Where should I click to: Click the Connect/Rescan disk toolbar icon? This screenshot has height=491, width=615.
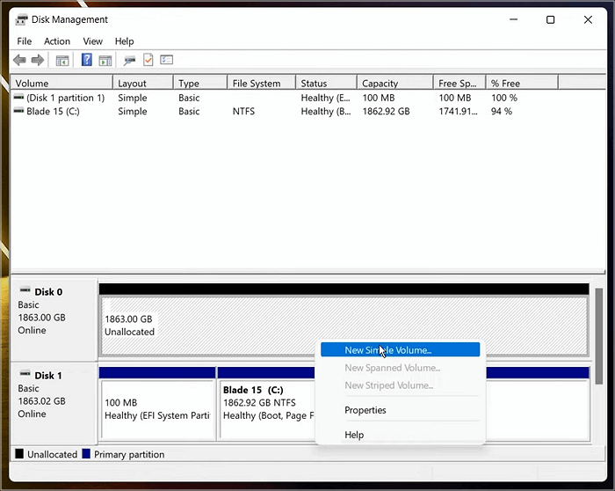click(129, 60)
